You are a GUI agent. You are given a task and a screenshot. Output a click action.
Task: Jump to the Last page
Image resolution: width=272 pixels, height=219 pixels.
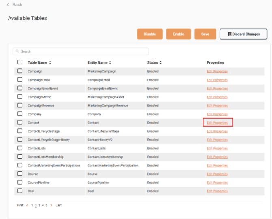point(58,206)
